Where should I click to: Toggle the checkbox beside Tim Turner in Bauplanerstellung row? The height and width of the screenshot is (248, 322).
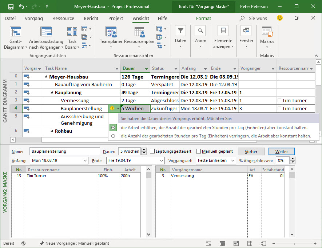[279, 108]
